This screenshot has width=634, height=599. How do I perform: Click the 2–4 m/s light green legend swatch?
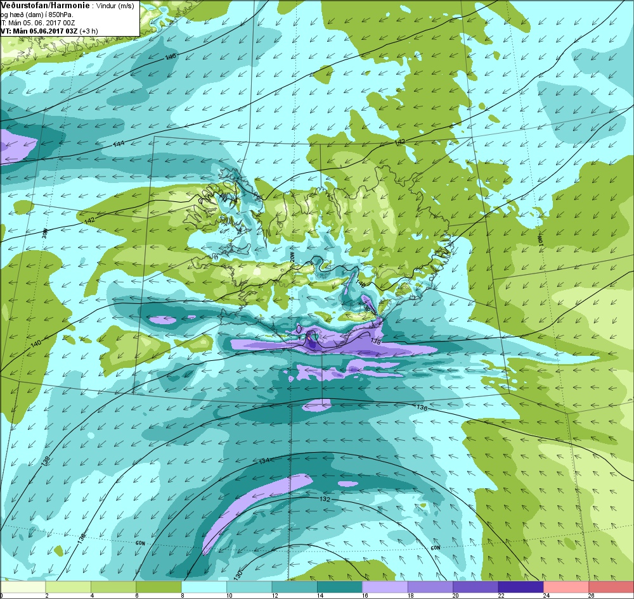(x=68, y=587)
